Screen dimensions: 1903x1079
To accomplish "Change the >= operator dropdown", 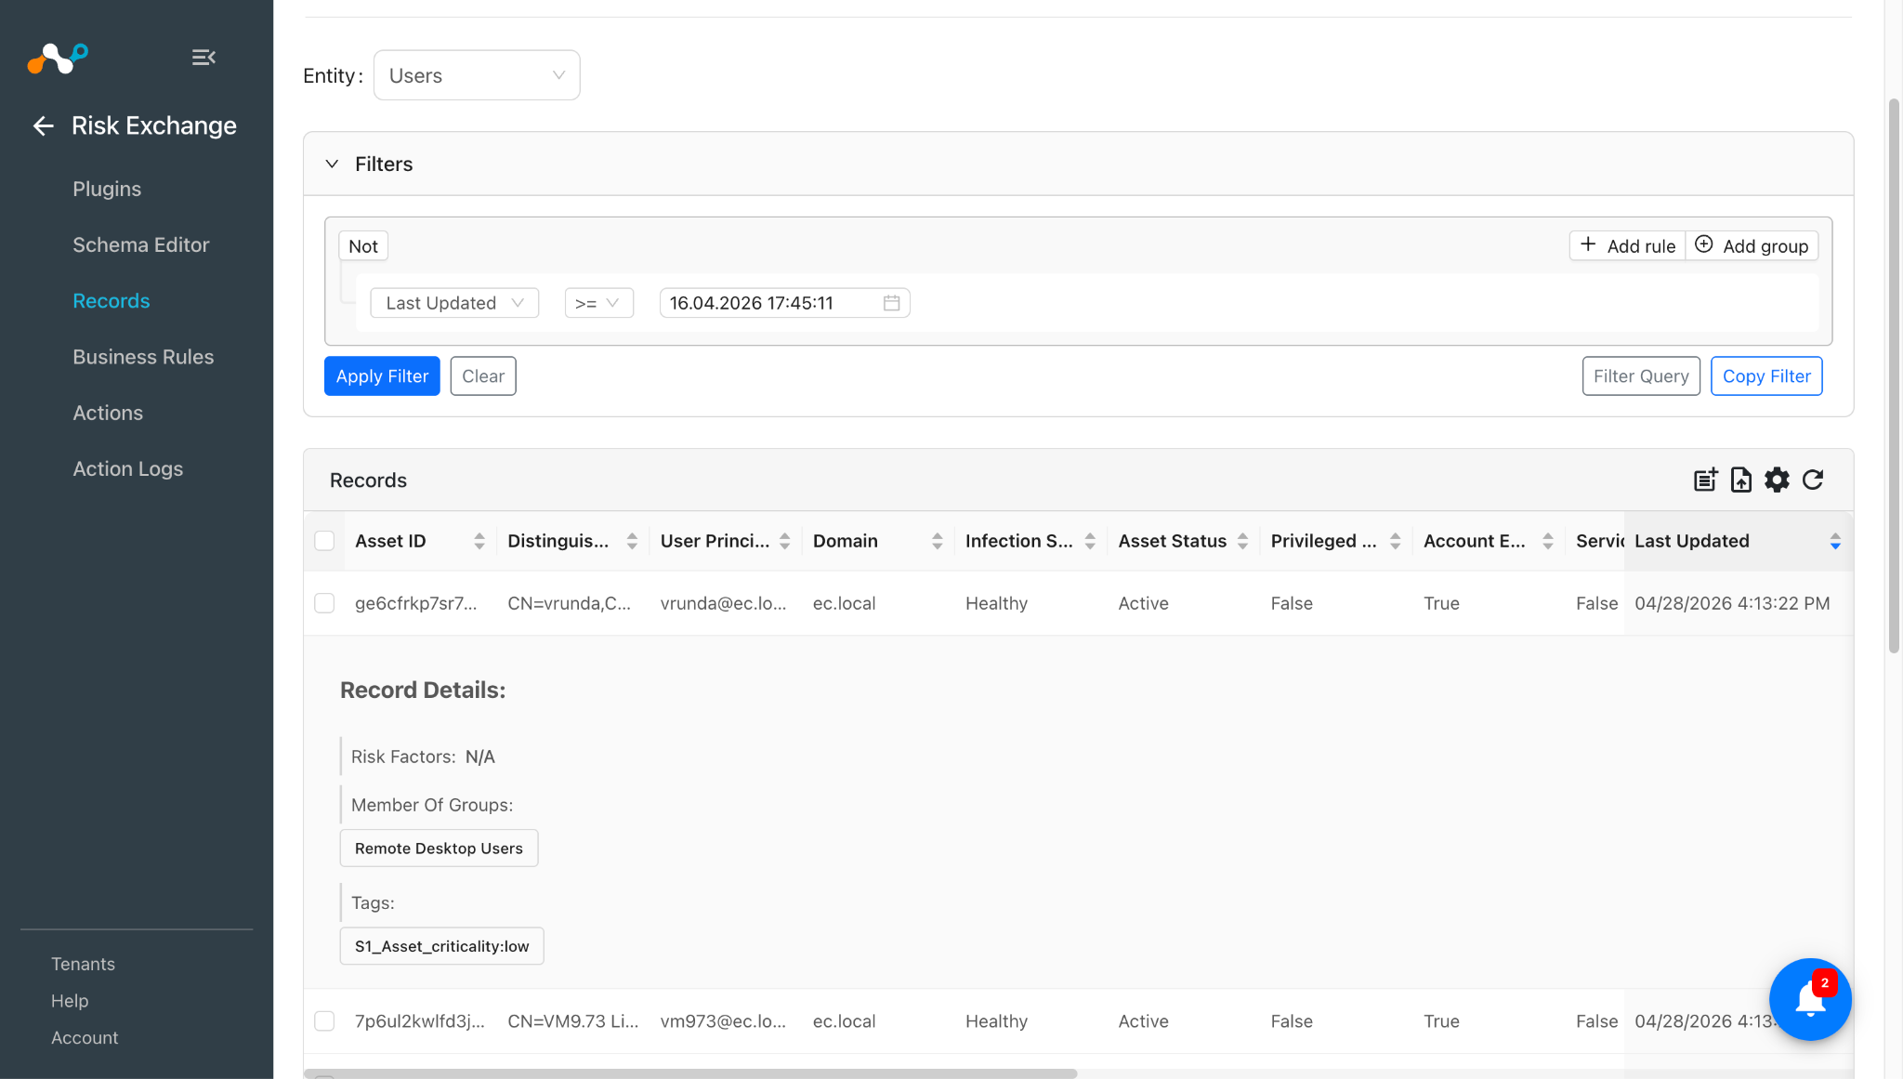I will coord(599,303).
